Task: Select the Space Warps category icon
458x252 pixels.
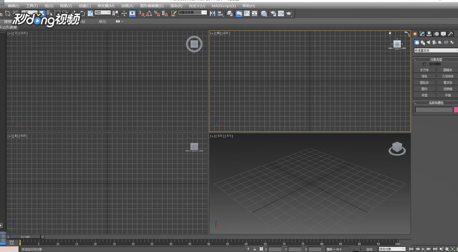Action: click(x=446, y=43)
